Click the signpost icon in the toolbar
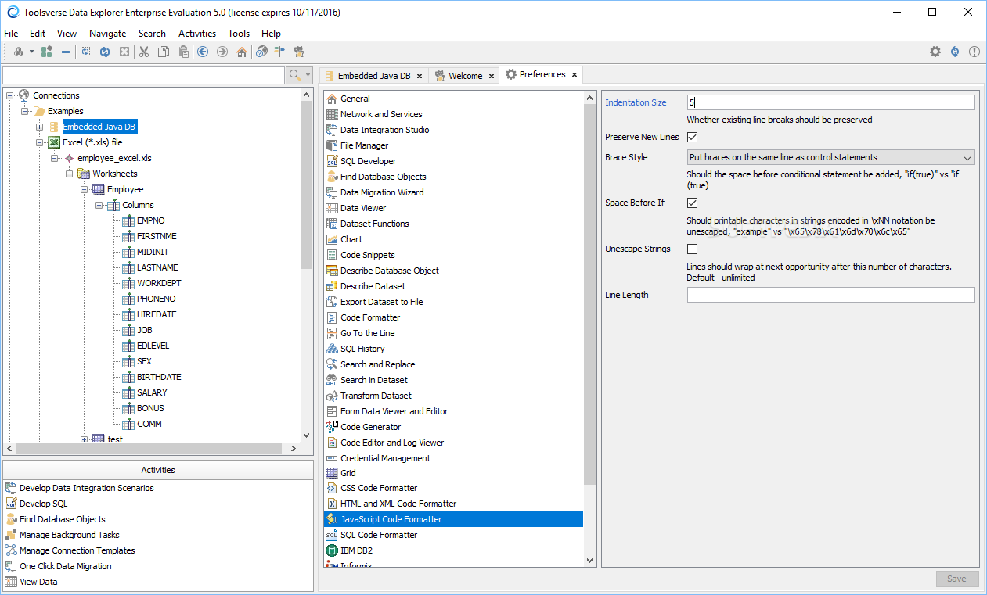This screenshot has height=595, width=987. [279, 52]
